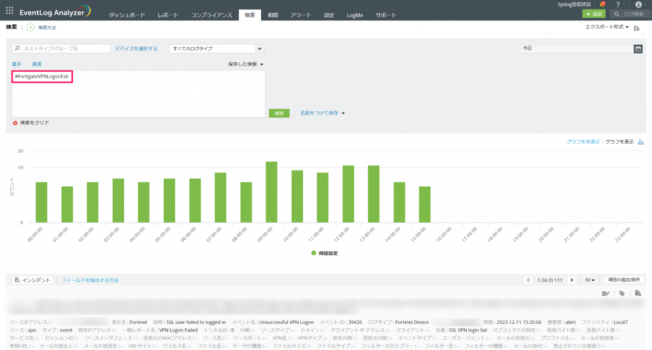Click the calendar date picker icon
This screenshot has width=652, height=350.
coord(638,48)
